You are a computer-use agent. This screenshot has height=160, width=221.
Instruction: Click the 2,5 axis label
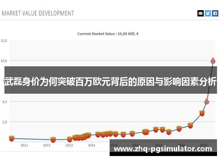point(5,122)
